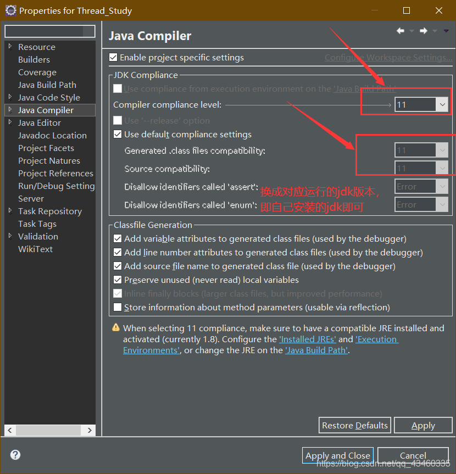The image size is (456, 474).
Task: Select Run/Debug Settings page
Action: [57, 186]
